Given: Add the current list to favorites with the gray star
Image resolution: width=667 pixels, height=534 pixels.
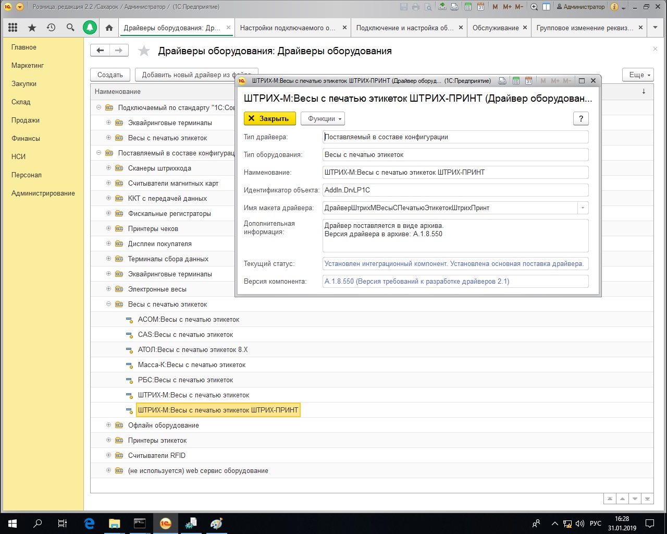Looking at the screenshot, I should [x=144, y=51].
